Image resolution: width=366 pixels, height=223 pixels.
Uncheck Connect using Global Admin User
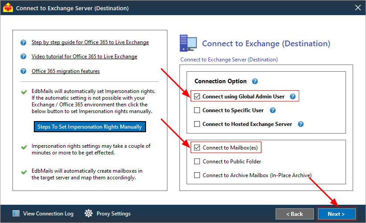click(x=197, y=96)
